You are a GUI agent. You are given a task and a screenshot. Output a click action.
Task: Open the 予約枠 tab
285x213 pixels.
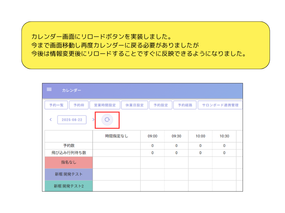(x=79, y=105)
